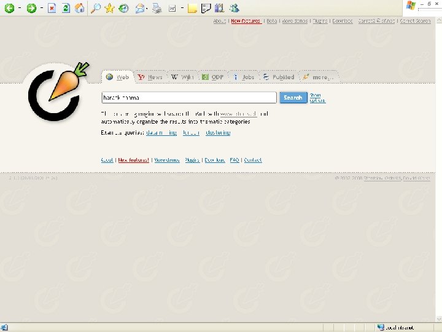This screenshot has width=442, height=332.
Task: Follow the search engine link in description
Action: (238, 114)
